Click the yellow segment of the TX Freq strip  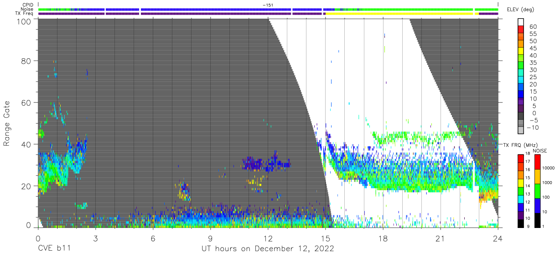(399, 14)
